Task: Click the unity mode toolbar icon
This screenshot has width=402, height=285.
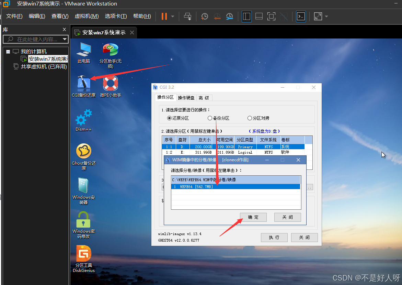Action: pos(284,17)
